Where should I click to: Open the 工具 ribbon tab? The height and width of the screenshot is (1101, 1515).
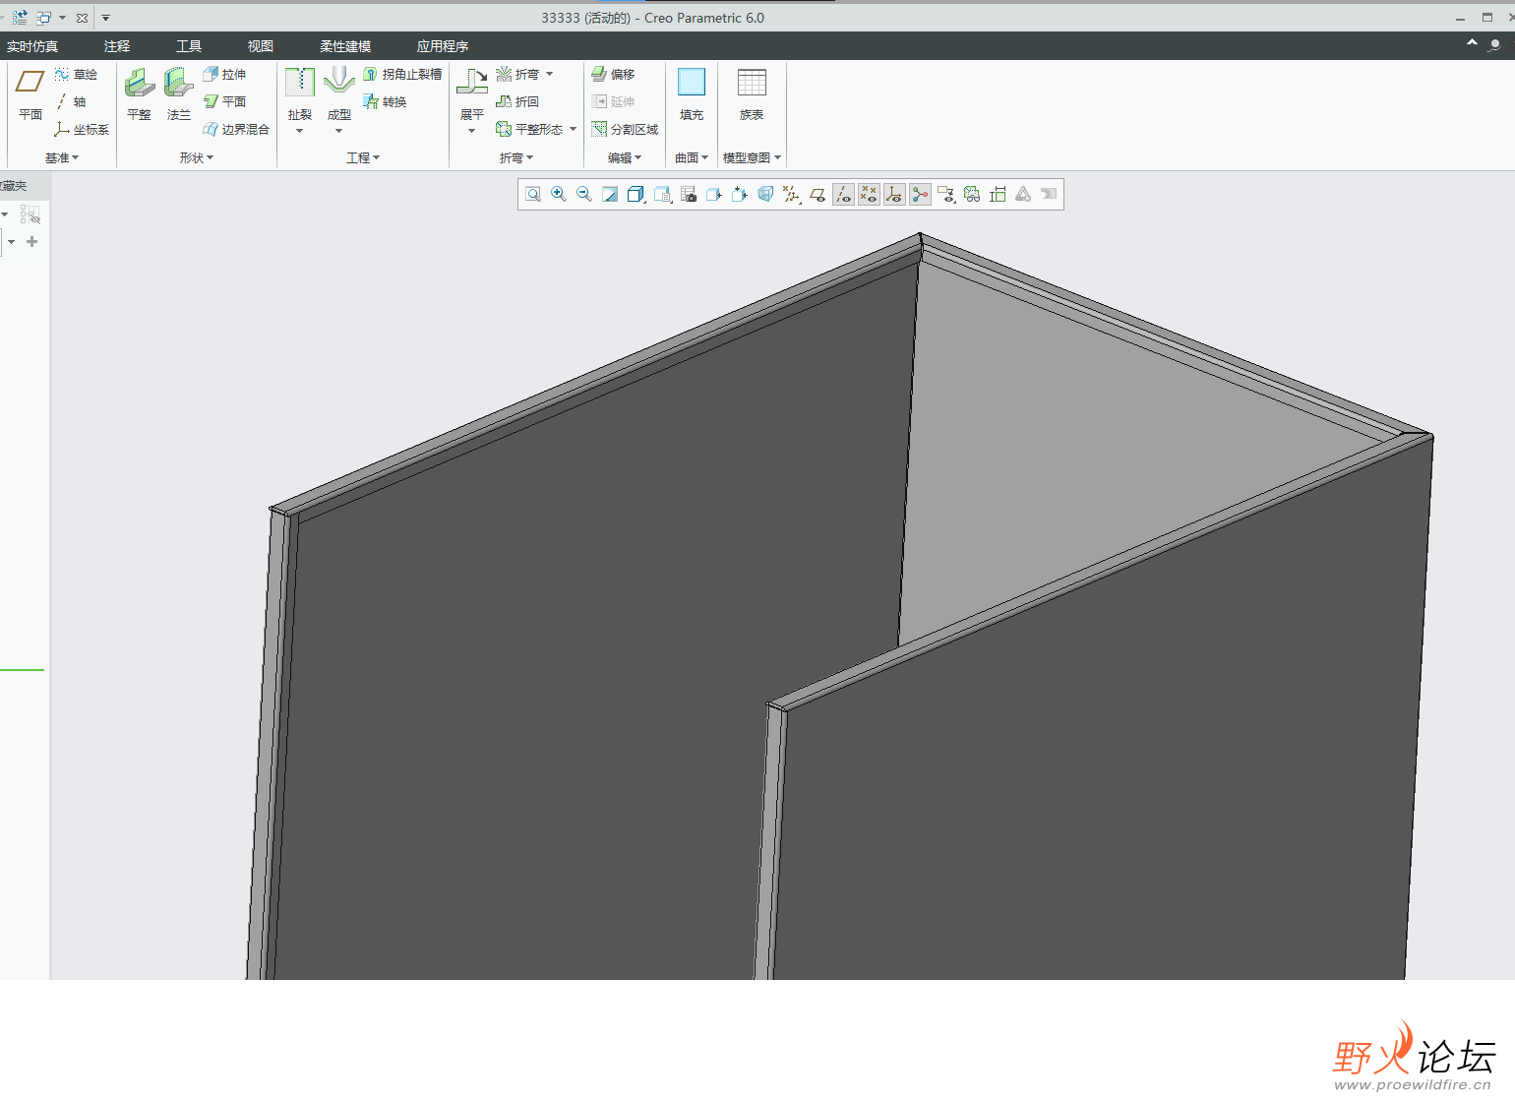pyautogui.click(x=189, y=46)
